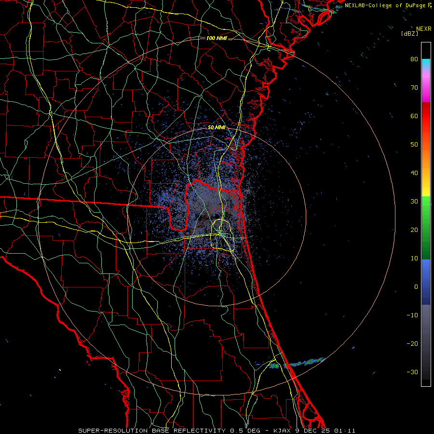Viewport: 434px width, 434px height.
Task: Click the "10" value on the dBZ scale
Action: point(414,258)
